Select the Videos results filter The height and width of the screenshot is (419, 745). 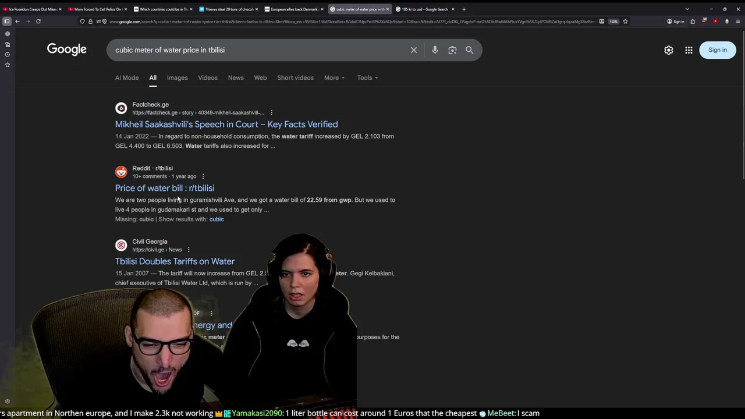(x=208, y=77)
